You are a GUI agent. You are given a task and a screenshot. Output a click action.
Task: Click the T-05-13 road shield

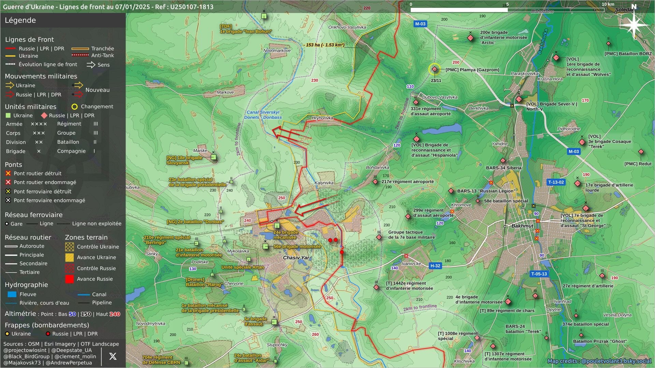pos(539,274)
